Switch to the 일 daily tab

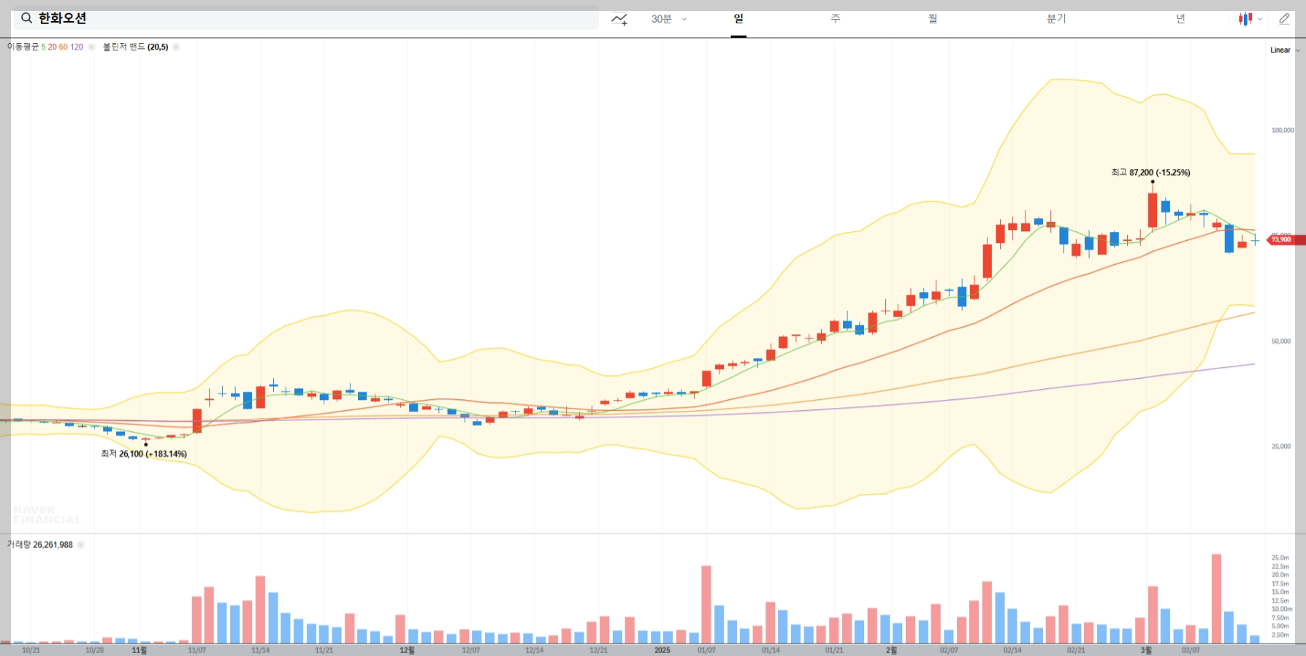(738, 19)
